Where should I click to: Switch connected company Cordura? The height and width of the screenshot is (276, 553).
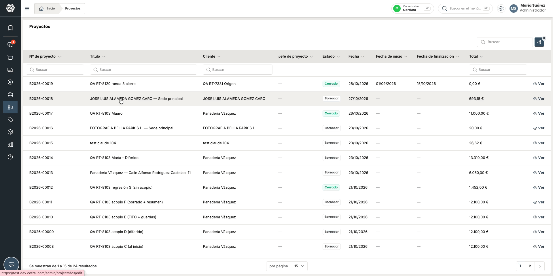412,9
